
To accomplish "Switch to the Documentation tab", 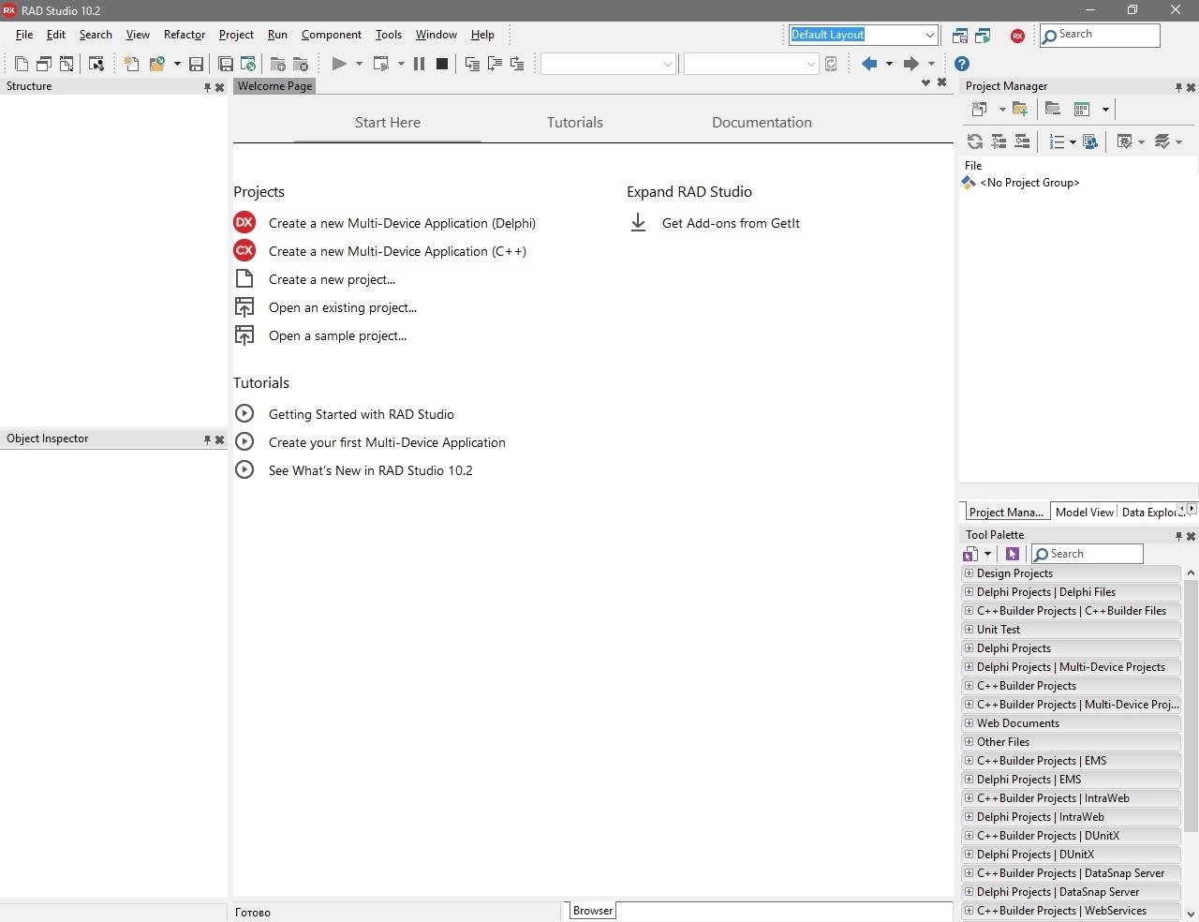I will (762, 123).
